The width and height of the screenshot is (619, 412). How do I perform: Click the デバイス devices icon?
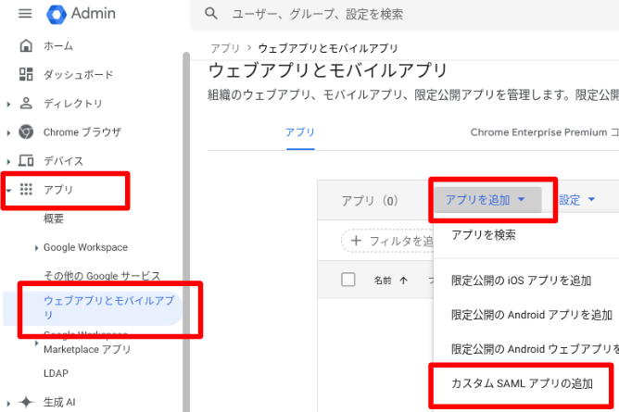(x=26, y=160)
